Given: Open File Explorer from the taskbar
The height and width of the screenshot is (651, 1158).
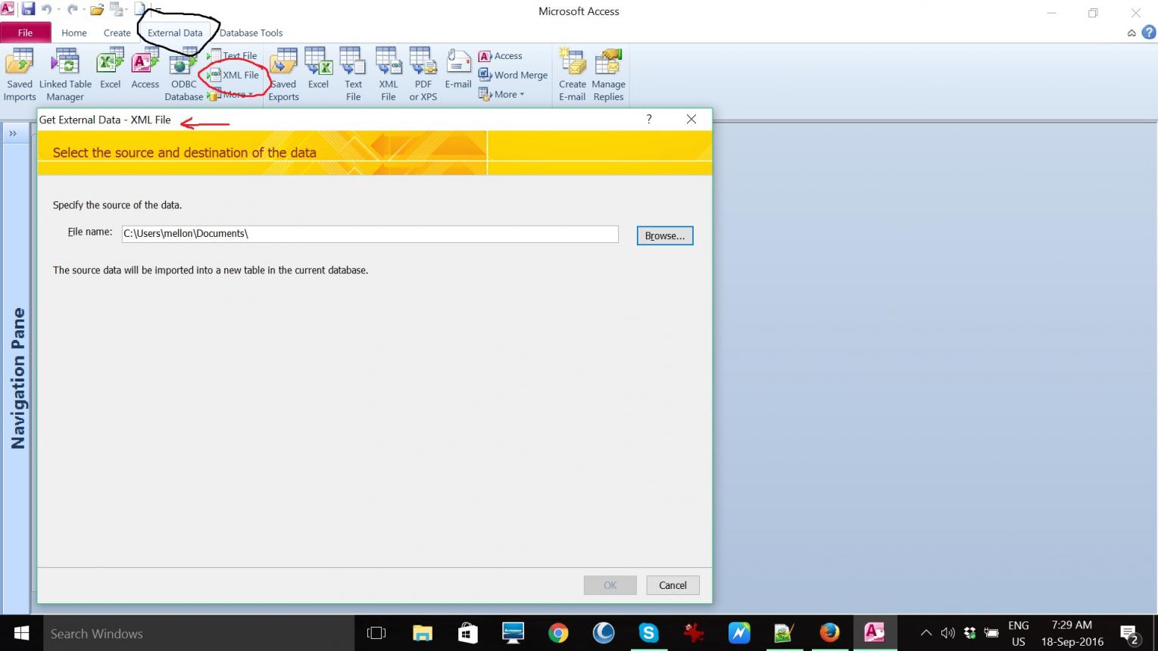Looking at the screenshot, I should pyautogui.click(x=422, y=633).
